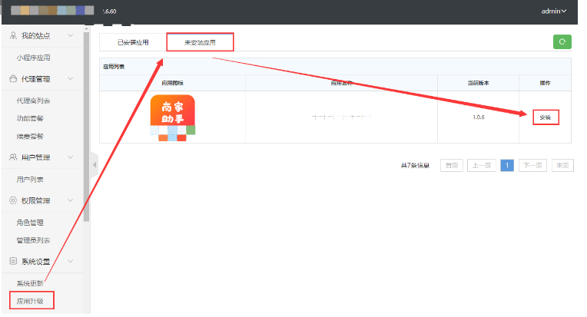587x317 pixels.
Task: Click the 系统设置 document icon
Action: click(x=13, y=261)
